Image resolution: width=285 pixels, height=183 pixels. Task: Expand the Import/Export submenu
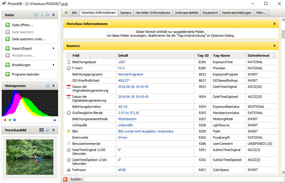(x=53, y=48)
